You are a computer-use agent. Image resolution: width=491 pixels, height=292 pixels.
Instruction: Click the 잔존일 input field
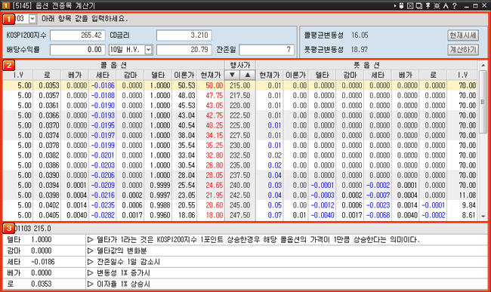click(x=267, y=50)
